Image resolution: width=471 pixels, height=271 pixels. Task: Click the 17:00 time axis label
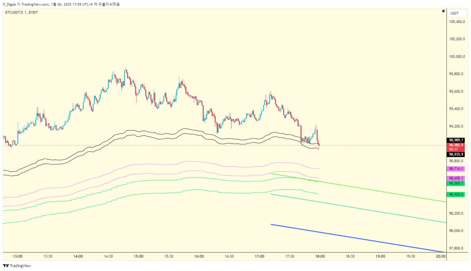(x=259, y=256)
